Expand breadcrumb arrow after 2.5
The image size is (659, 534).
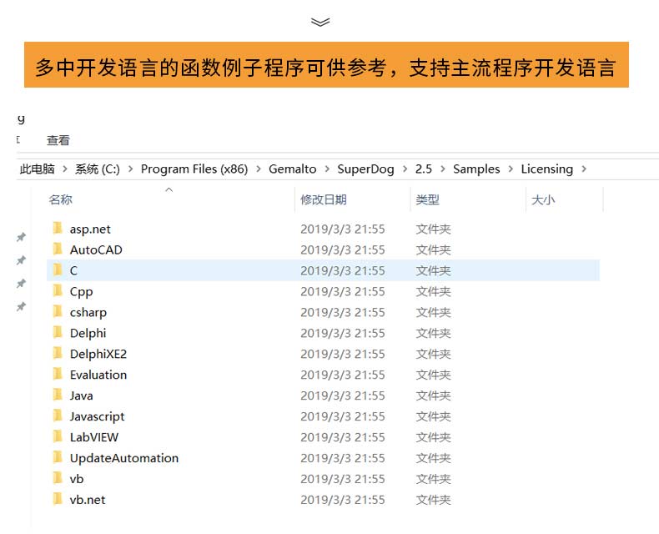[443, 169]
